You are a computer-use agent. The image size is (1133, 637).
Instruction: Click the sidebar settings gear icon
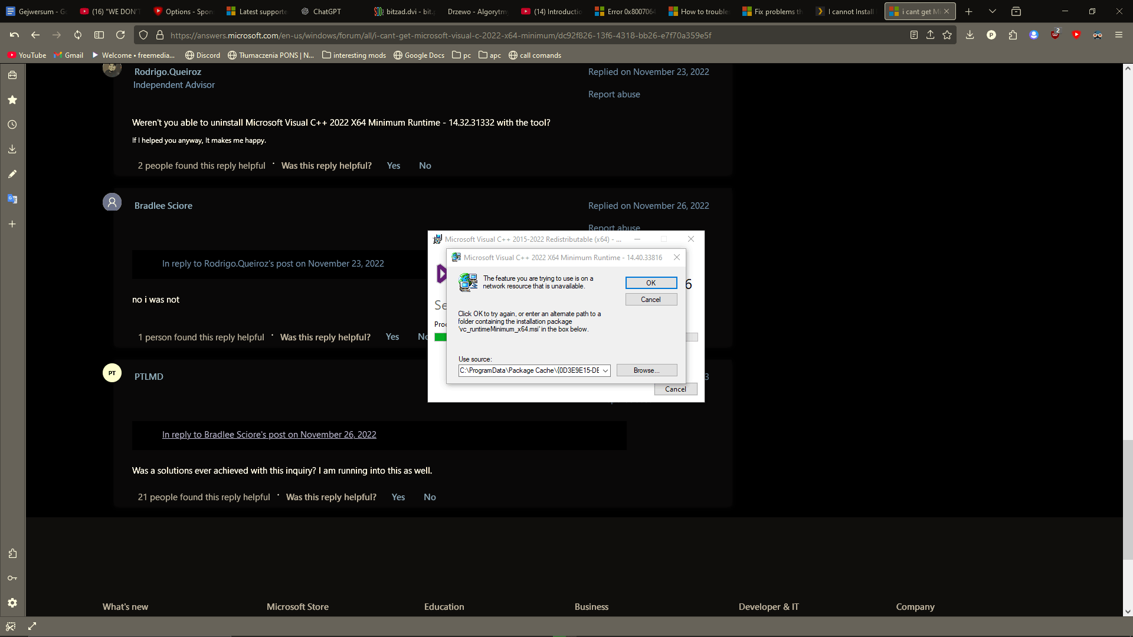(12, 603)
